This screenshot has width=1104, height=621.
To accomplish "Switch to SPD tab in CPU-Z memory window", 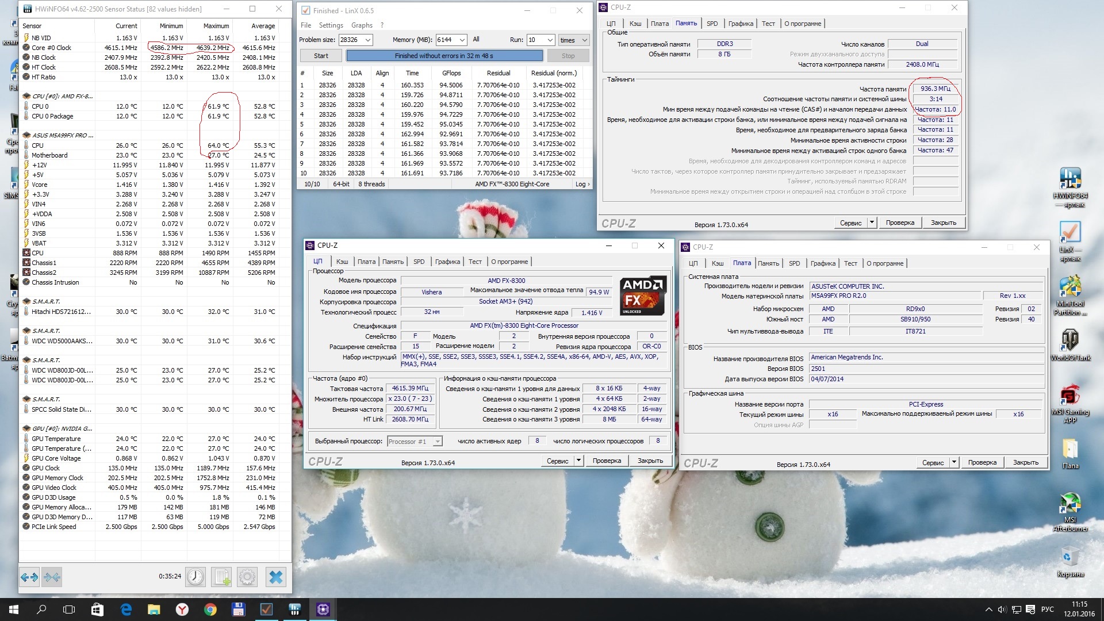I will 712,24.
